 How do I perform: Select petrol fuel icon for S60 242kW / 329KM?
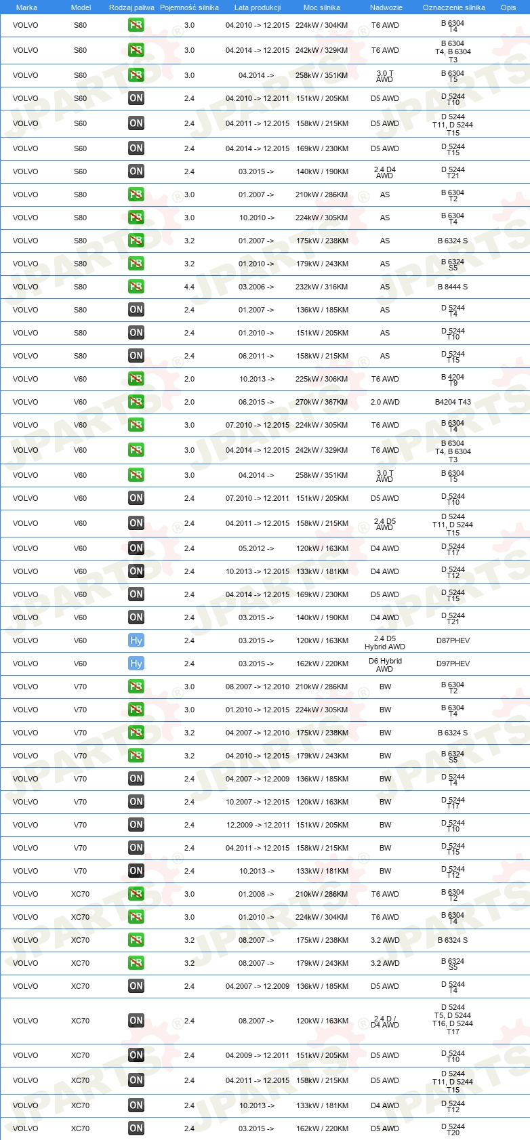[x=136, y=50]
